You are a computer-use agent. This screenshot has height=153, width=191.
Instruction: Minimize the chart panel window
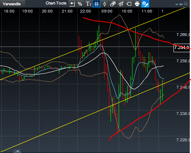177,4
